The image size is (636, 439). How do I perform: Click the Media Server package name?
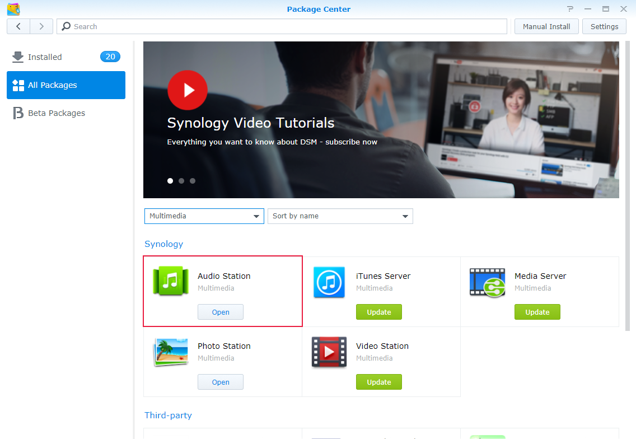(x=540, y=276)
